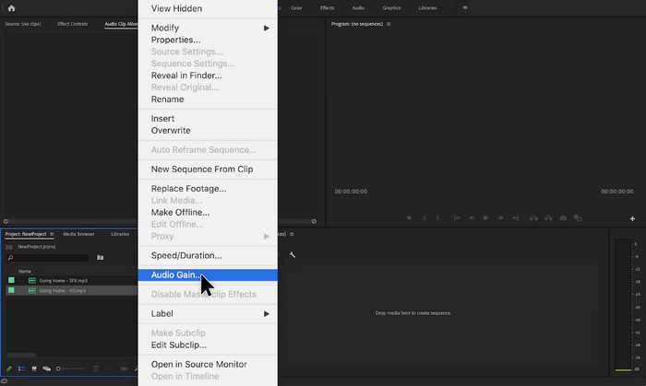The image size is (646, 386).
Task: Mark In point in Program monitor
Action: click(425, 217)
